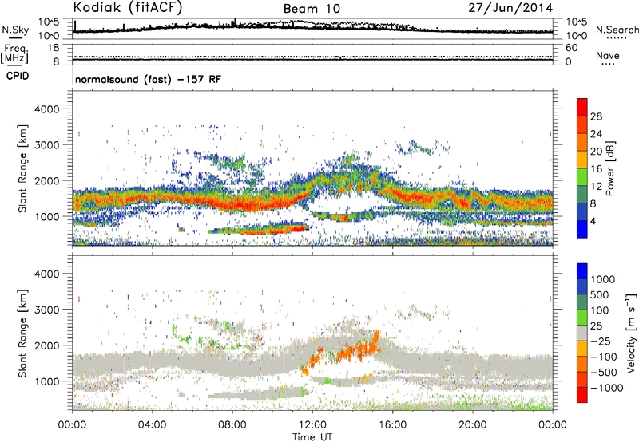Screen dimensions: 639x442
Task: Click the blue bottom of the Power color bar
Action: tap(582, 229)
